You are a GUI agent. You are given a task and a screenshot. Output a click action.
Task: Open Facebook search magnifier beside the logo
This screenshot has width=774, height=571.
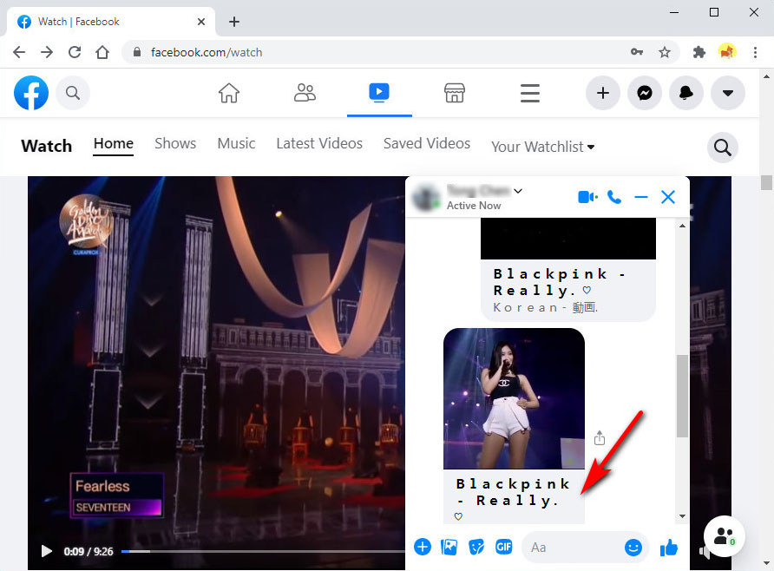73,93
